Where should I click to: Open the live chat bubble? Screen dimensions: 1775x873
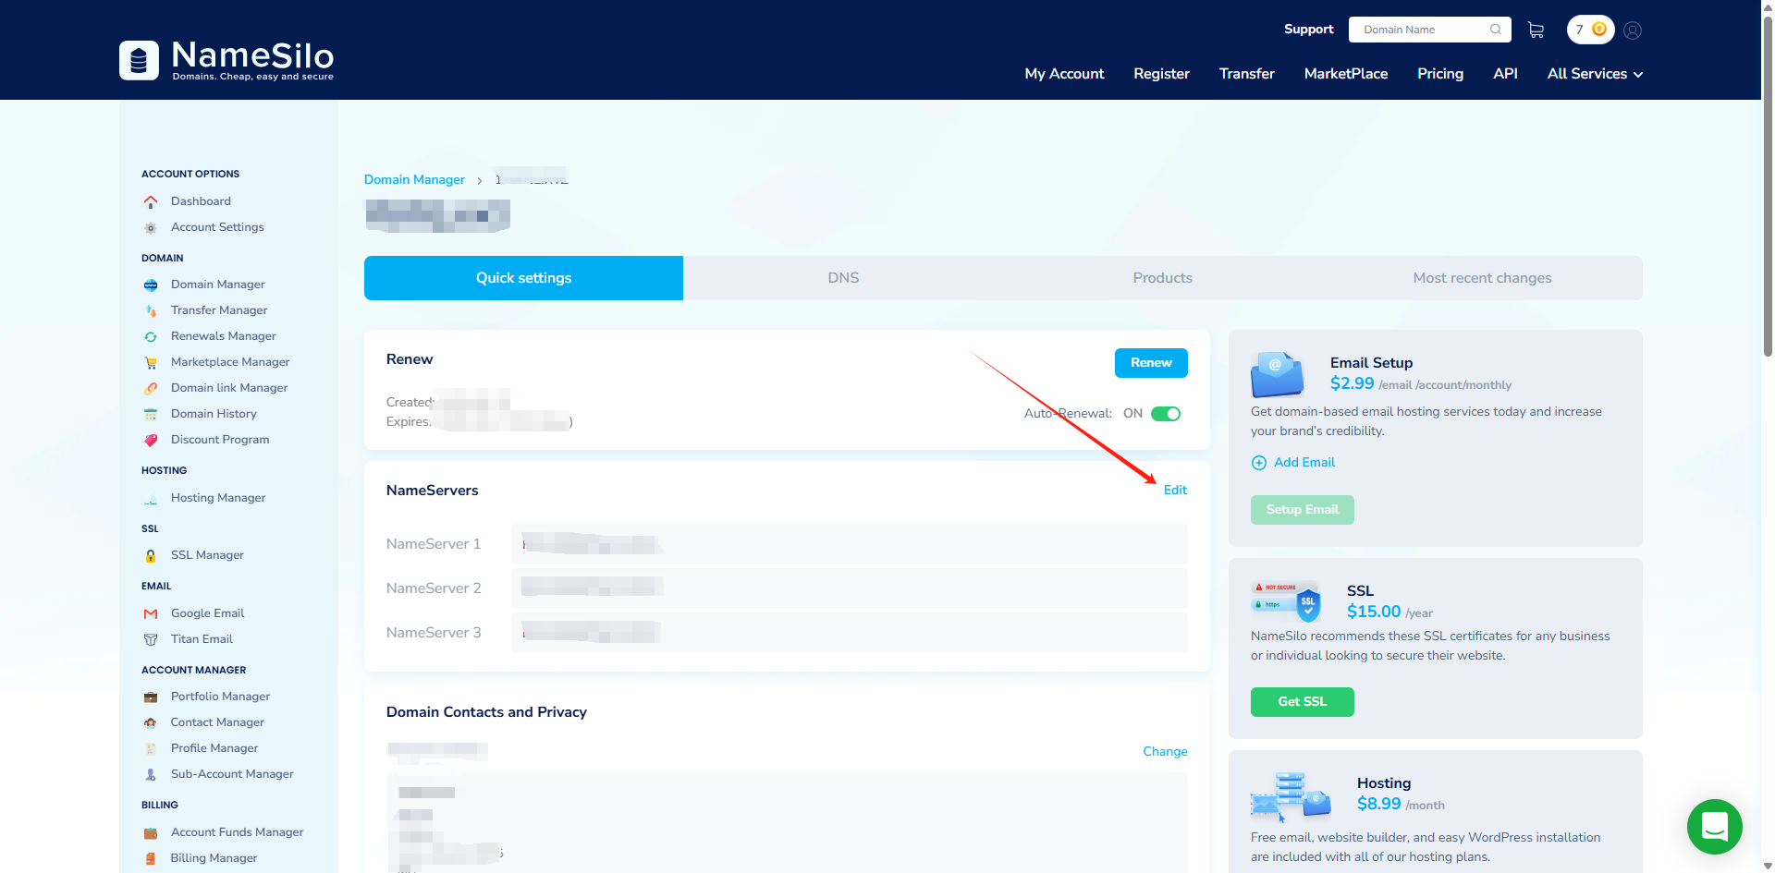point(1714,826)
